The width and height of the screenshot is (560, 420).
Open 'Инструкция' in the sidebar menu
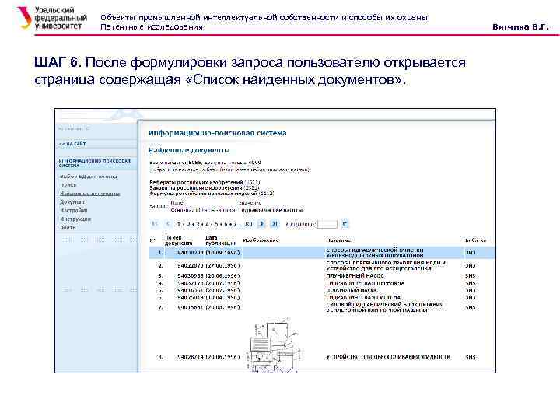tap(75, 219)
